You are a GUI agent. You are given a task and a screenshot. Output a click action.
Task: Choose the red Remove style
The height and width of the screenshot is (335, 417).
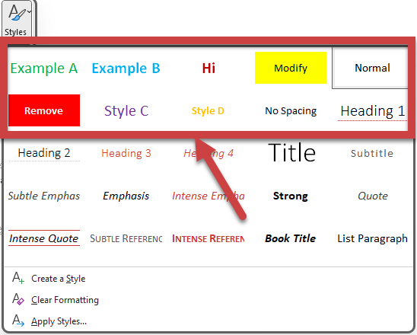44,110
